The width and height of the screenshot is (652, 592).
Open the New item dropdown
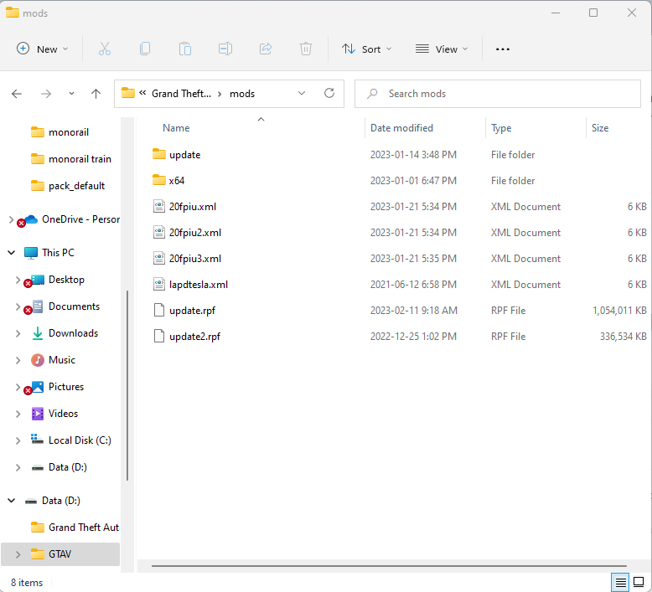43,49
